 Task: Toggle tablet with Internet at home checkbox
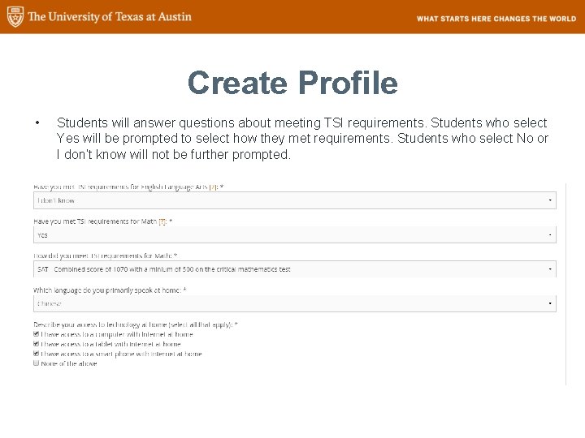[37, 344]
